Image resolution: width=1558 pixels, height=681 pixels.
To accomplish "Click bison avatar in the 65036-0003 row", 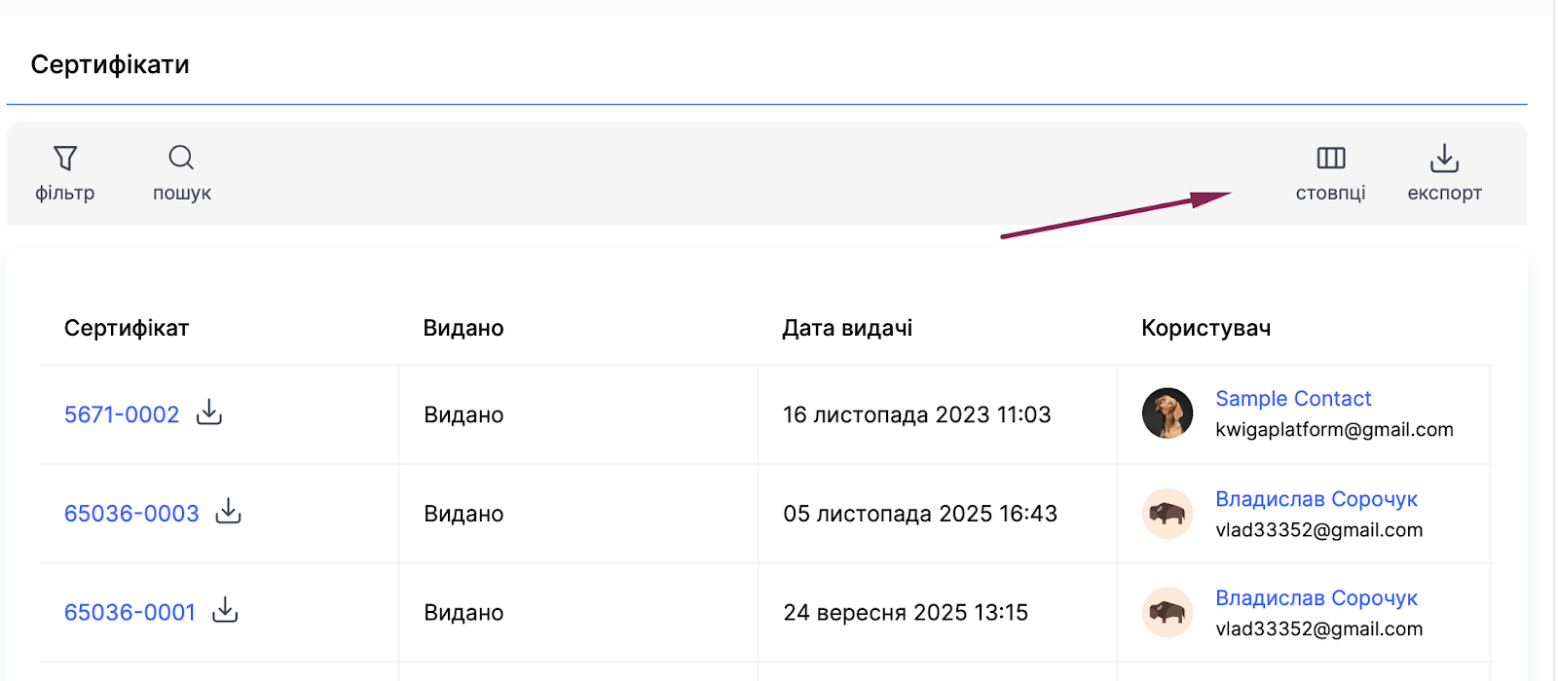I will click(1168, 513).
